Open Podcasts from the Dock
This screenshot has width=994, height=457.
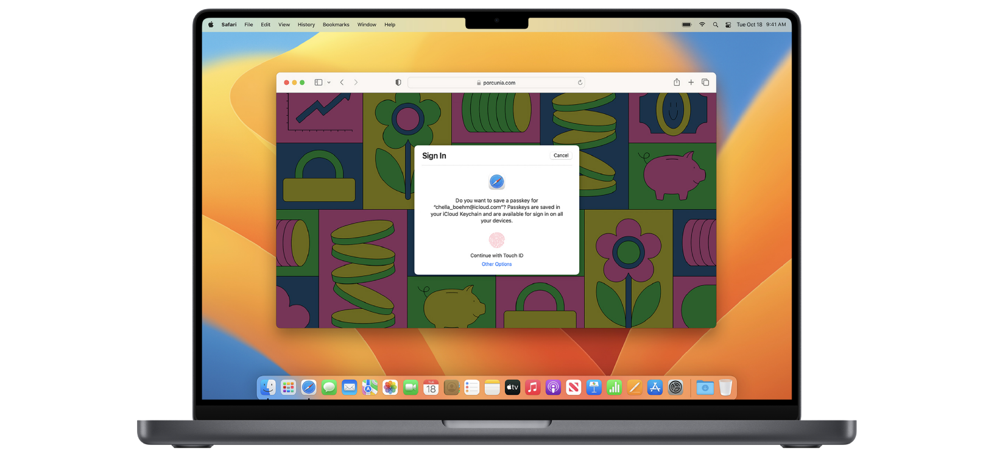(553, 387)
